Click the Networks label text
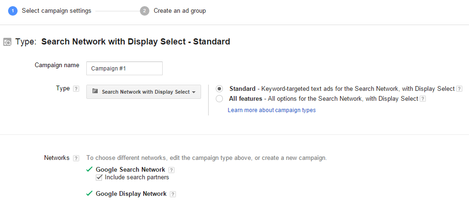This screenshot has width=469, height=202. tap(57, 158)
